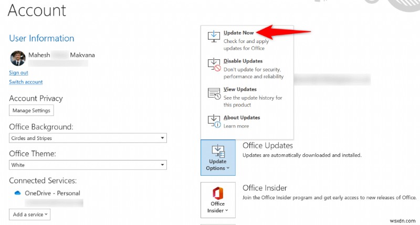Select Update Now from the menu
This screenshot has width=420, height=225.
pos(247,40)
